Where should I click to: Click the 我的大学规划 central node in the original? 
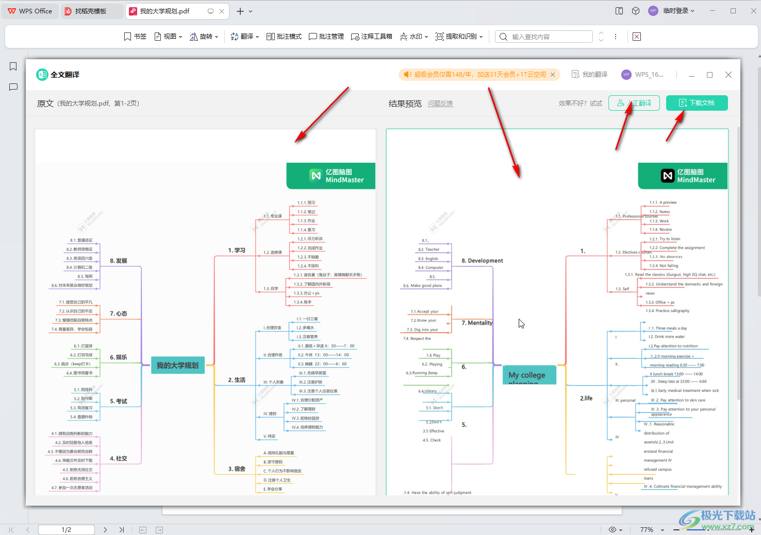click(x=178, y=365)
